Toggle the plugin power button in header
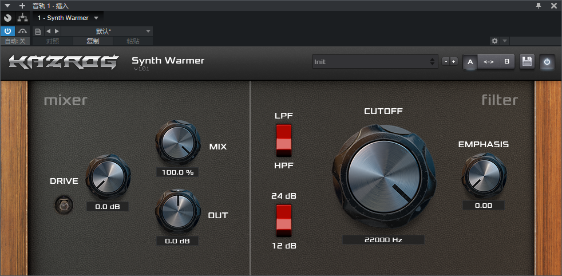562x276 pixels. click(x=547, y=62)
